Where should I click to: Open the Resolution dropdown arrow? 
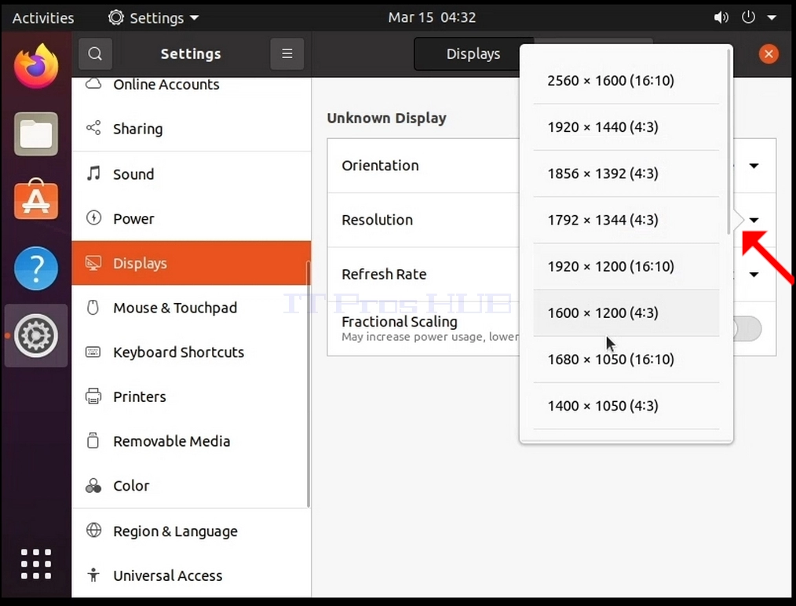click(754, 221)
